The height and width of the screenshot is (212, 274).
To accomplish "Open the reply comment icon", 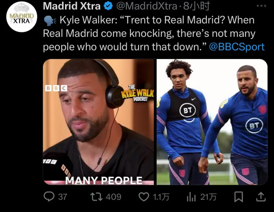I will coord(49,197).
